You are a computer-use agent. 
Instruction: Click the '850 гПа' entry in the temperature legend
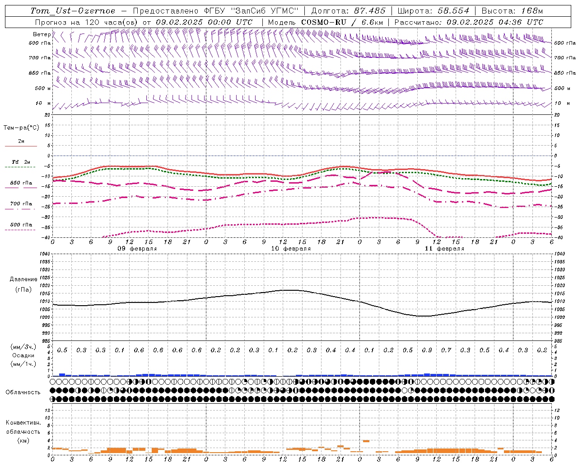[21, 183]
